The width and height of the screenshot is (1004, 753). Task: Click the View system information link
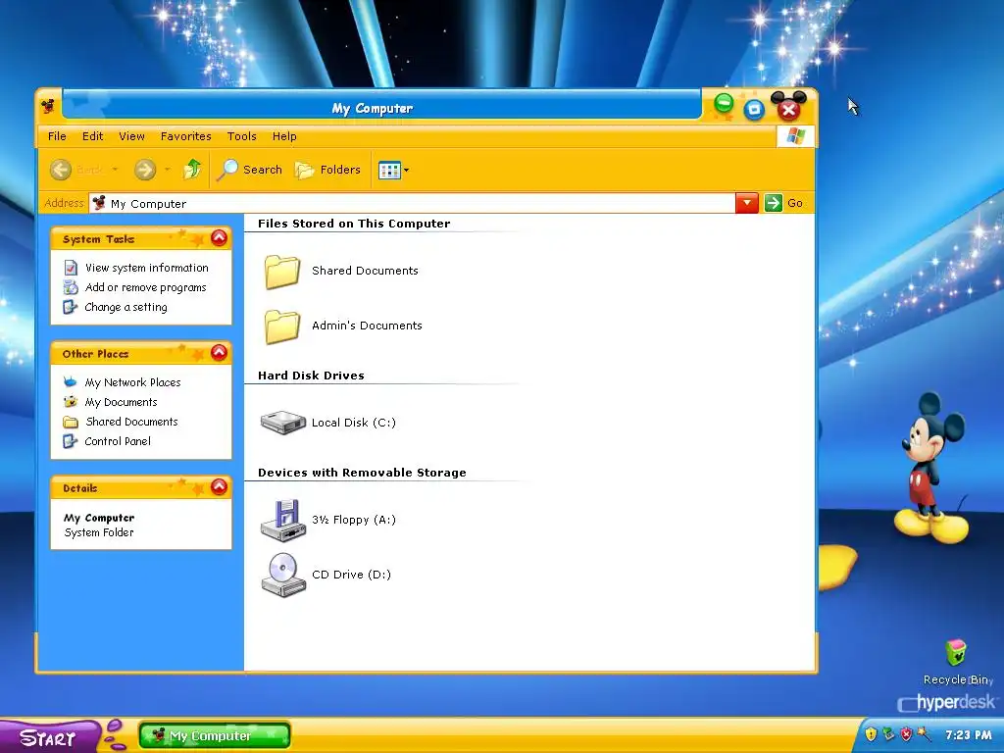pyautogui.click(x=147, y=268)
